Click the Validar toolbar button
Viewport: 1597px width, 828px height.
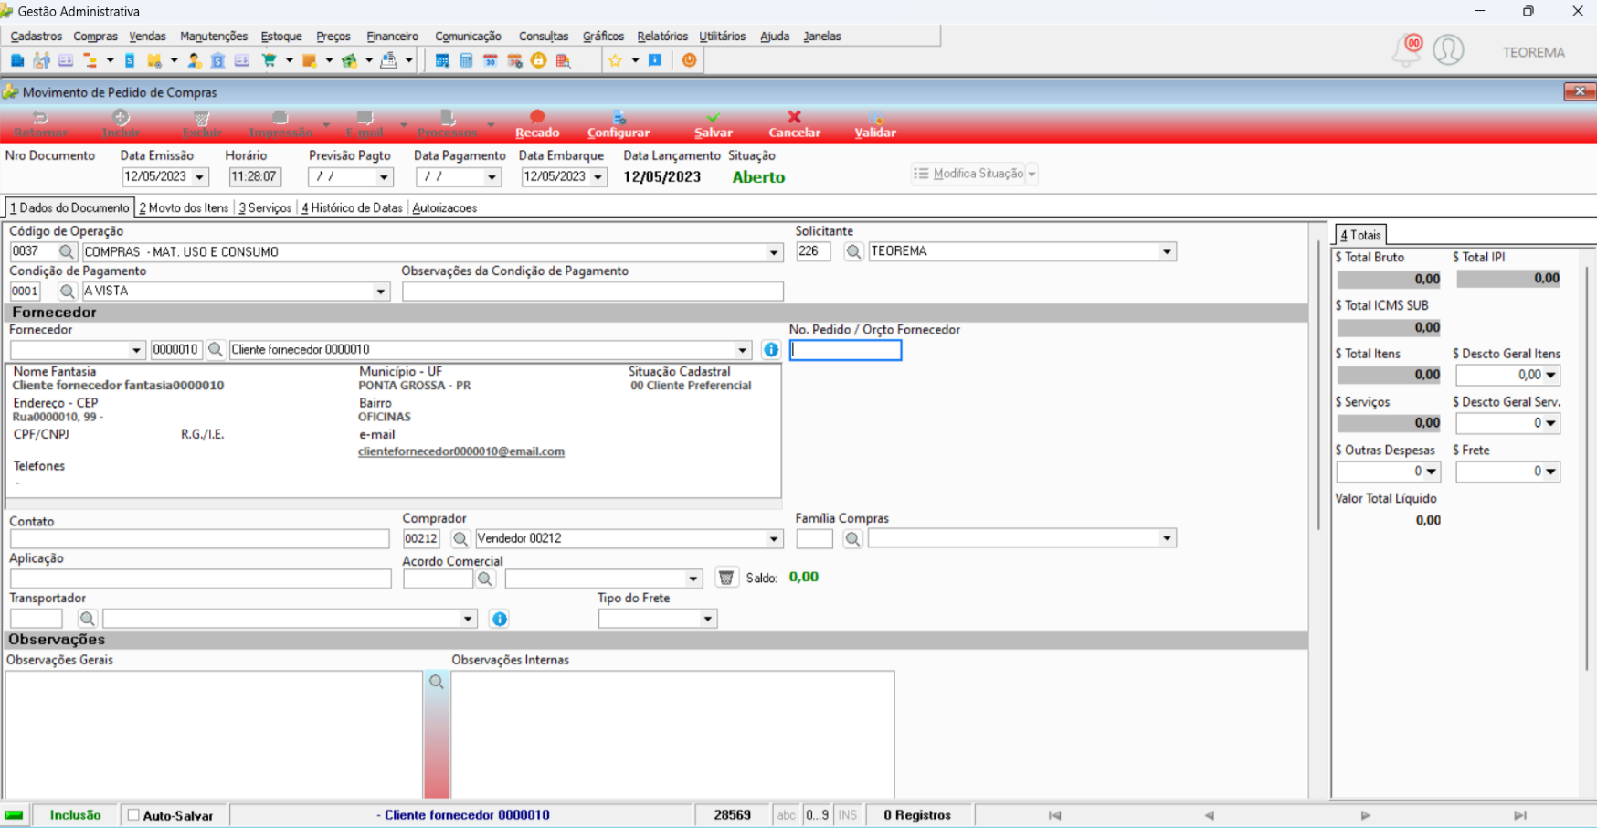[x=875, y=124]
